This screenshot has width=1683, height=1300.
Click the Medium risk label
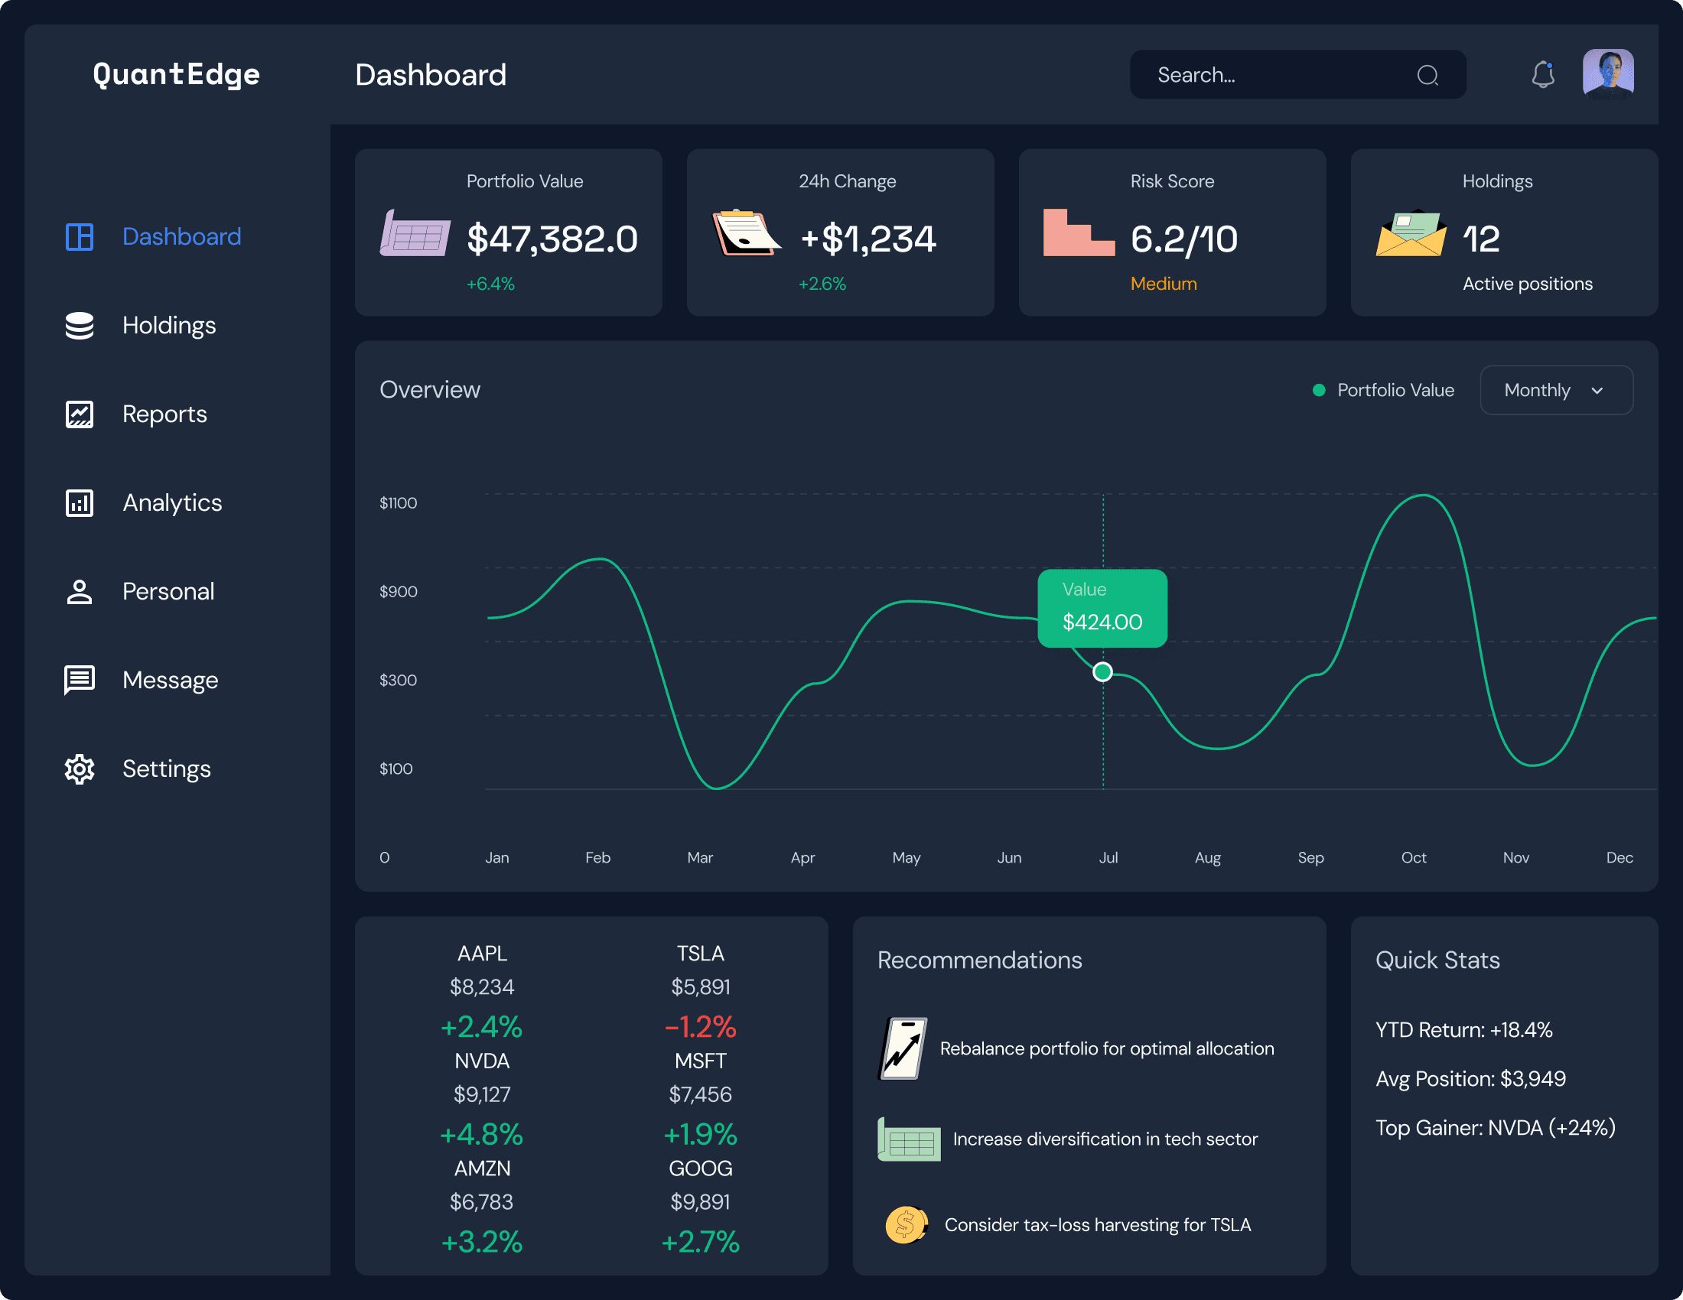tap(1164, 284)
